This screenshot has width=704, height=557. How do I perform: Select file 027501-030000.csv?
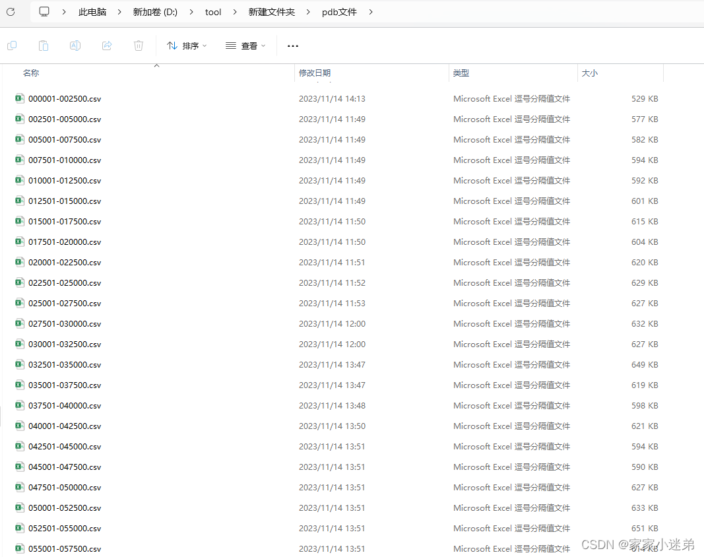click(65, 324)
